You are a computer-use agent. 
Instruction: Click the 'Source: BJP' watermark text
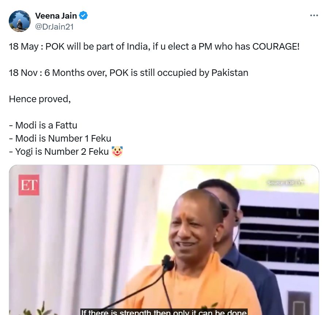(x=281, y=183)
